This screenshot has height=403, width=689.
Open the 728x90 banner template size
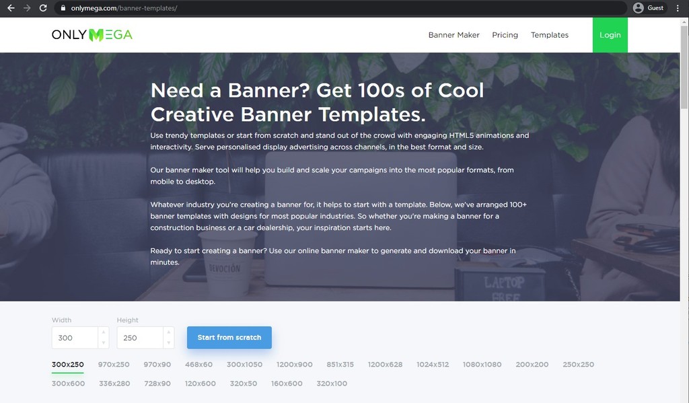pyautogui.click(x=157, y=383)
